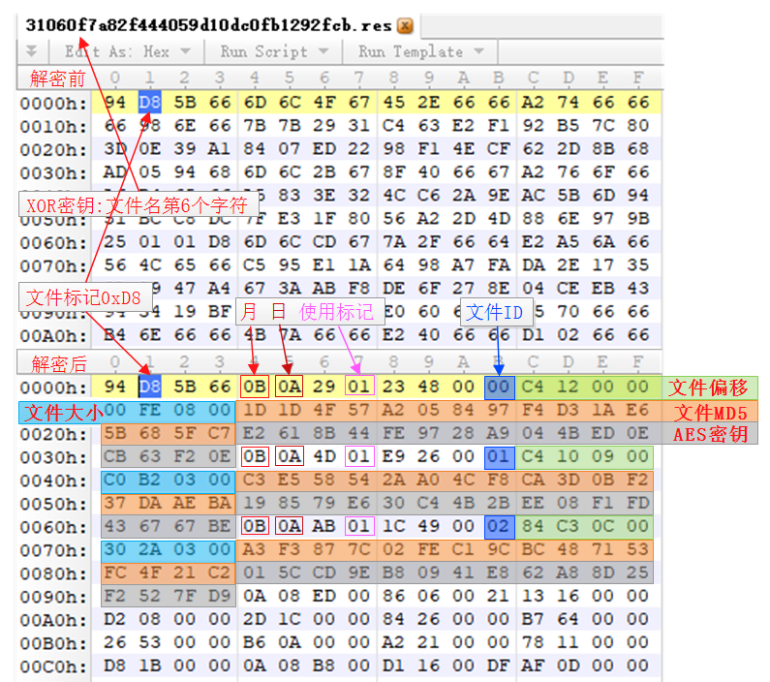Click blue 02 file ID byte at 0060h

click(x=499, y=526)
